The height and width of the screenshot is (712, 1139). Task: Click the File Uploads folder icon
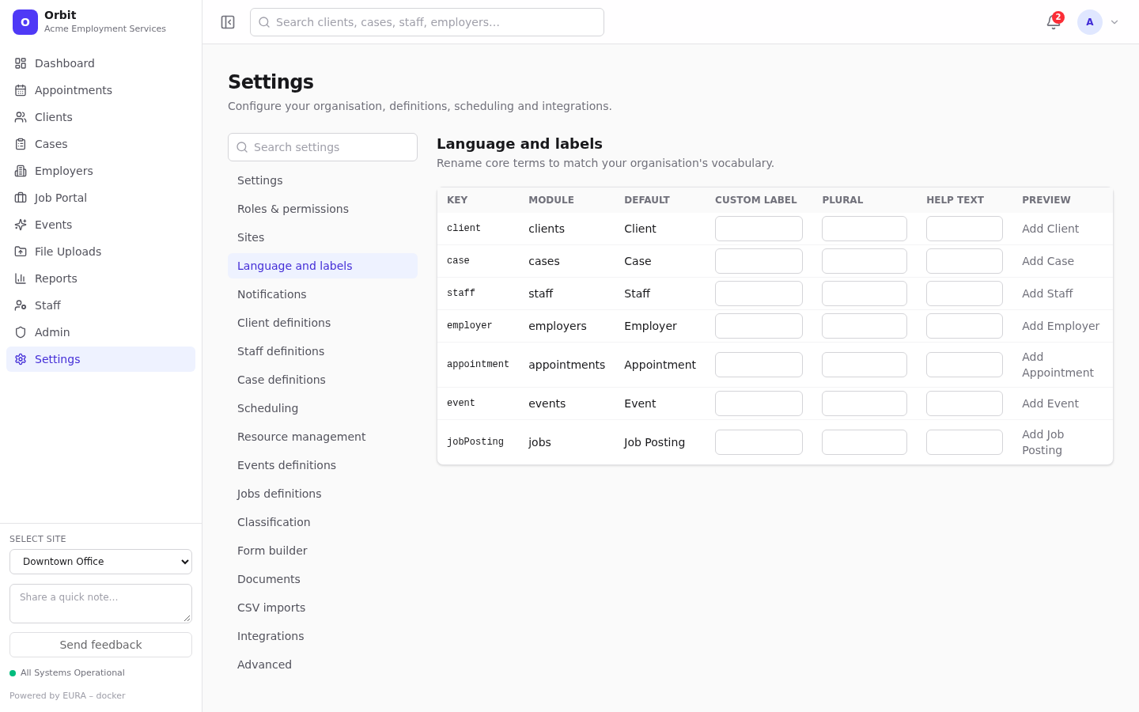pos(21,252)
